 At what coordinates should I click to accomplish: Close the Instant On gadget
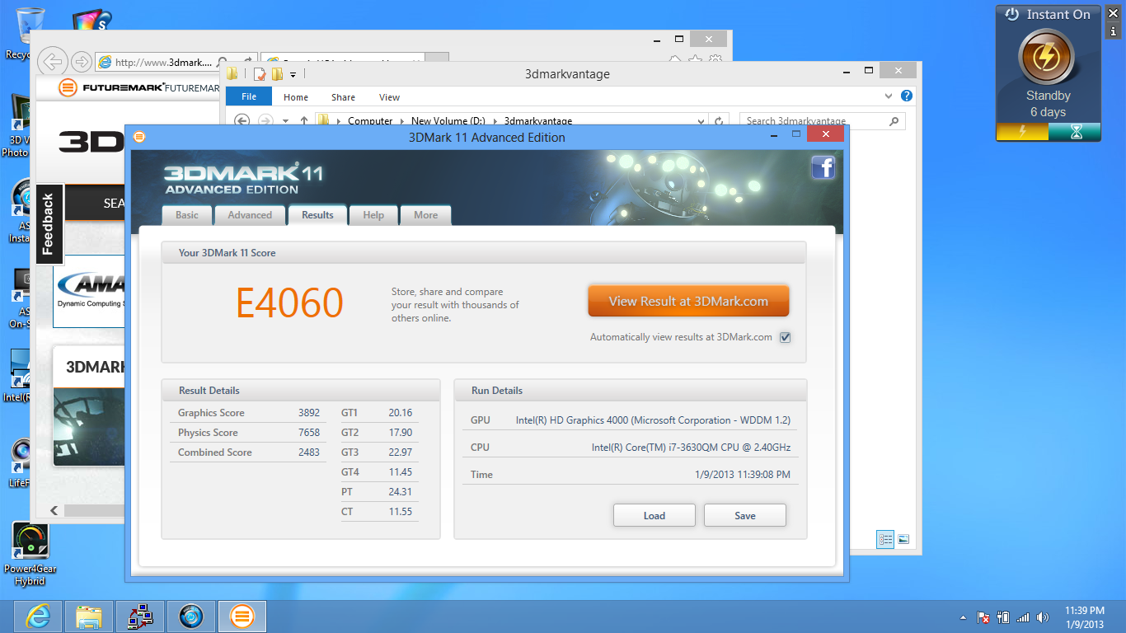click(1113, 13)
